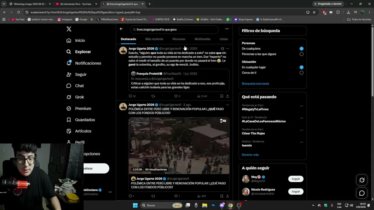
Task: Open the Todos los favoritos folder
Action: pos(359,20)
